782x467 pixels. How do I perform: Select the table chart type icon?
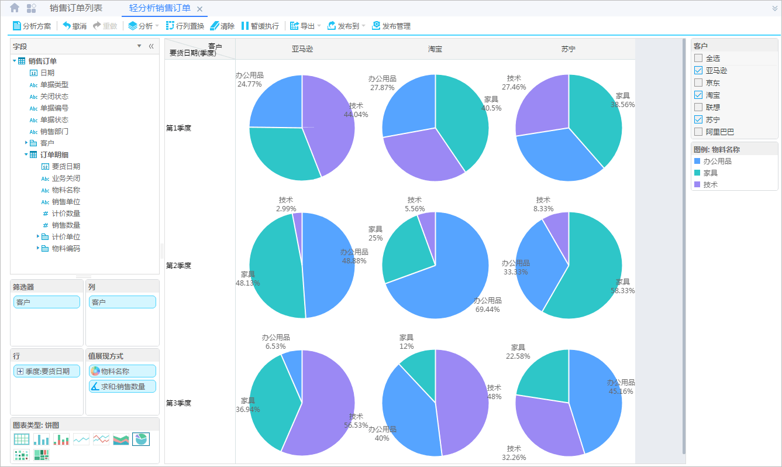pos(22,439)
